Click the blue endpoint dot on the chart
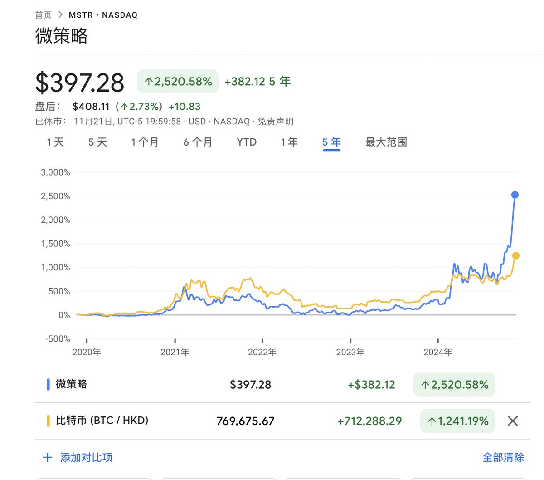This screenshot has width=544, height=480. (515, 195)
